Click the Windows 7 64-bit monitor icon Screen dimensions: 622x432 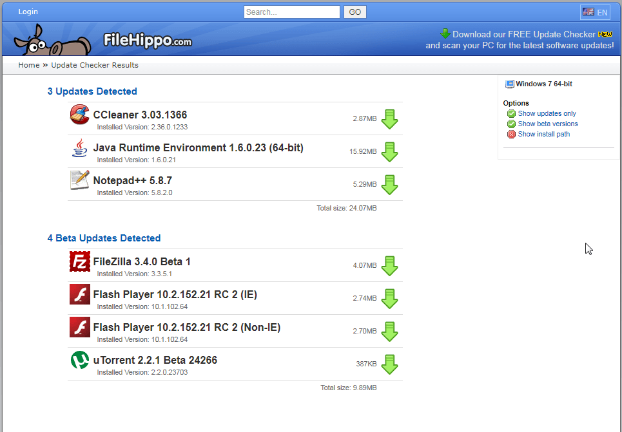[509, 83]
